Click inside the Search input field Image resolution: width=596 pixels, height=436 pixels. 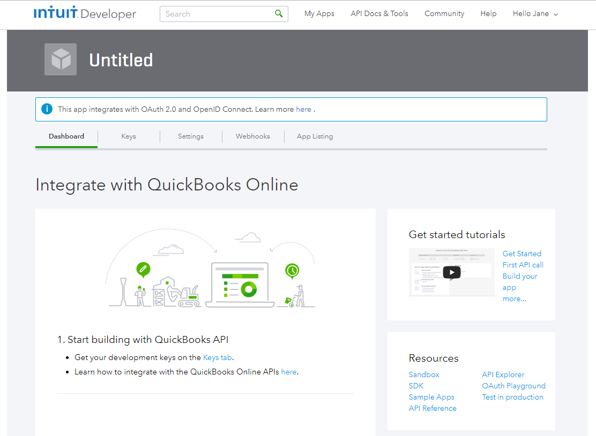click(217, 14)
